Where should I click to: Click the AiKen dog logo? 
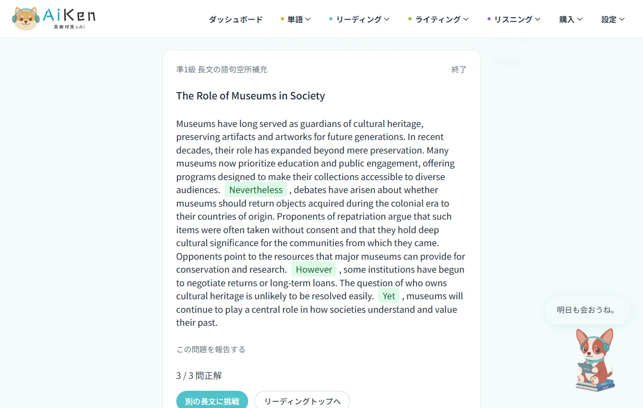click(26, 19)
